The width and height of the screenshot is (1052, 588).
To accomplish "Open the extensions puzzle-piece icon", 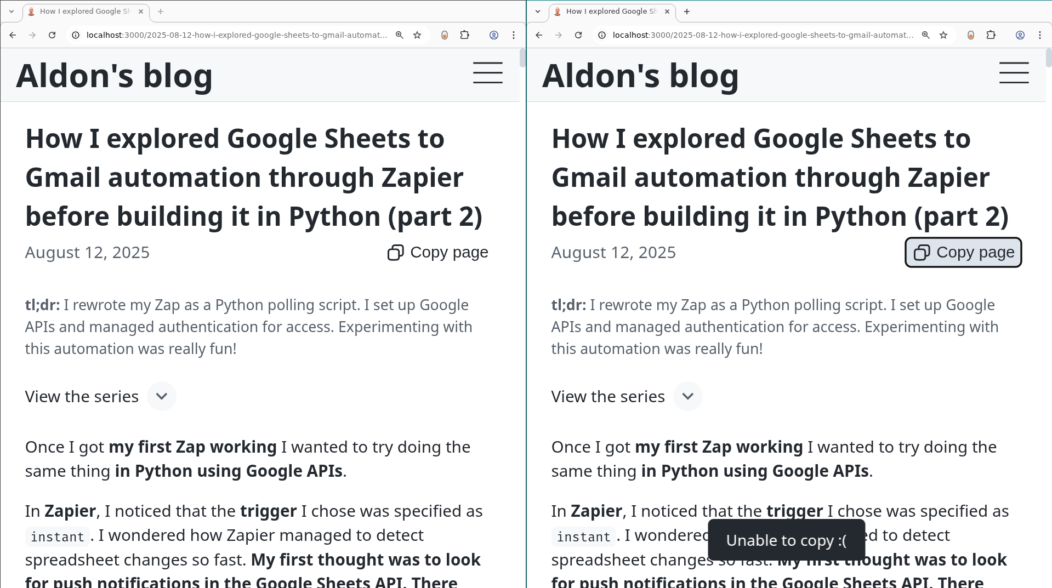I will coord(465,35).
